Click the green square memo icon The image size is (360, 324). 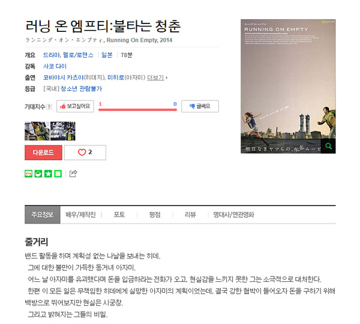coord(58,174)
